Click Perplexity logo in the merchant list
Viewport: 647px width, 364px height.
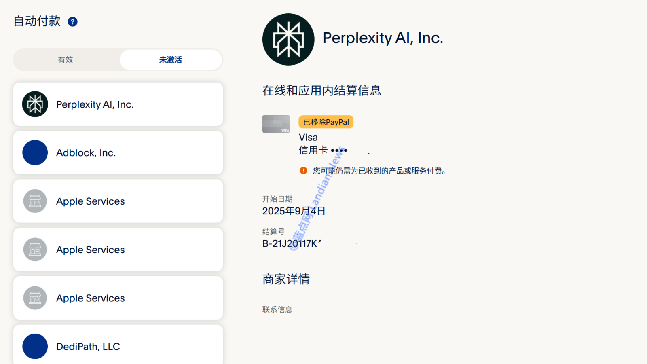(35, 104)
